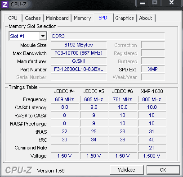Open the Caches tab

click(33, 18)
